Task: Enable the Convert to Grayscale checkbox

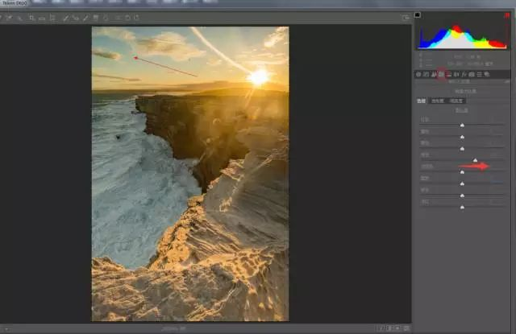Action: [x=453, y=92]
